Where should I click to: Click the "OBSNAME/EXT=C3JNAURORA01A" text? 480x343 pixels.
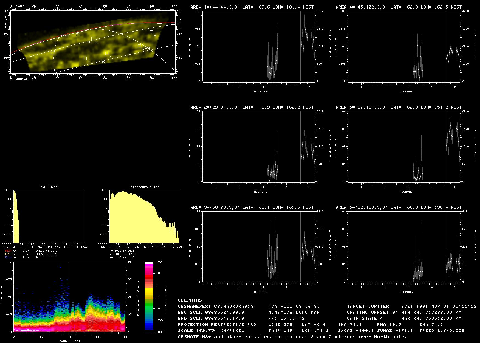tap(216, 307)
